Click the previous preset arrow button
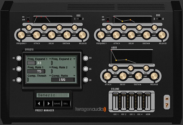The width and height of the screenshot is (183, 125). click(41, 103)
